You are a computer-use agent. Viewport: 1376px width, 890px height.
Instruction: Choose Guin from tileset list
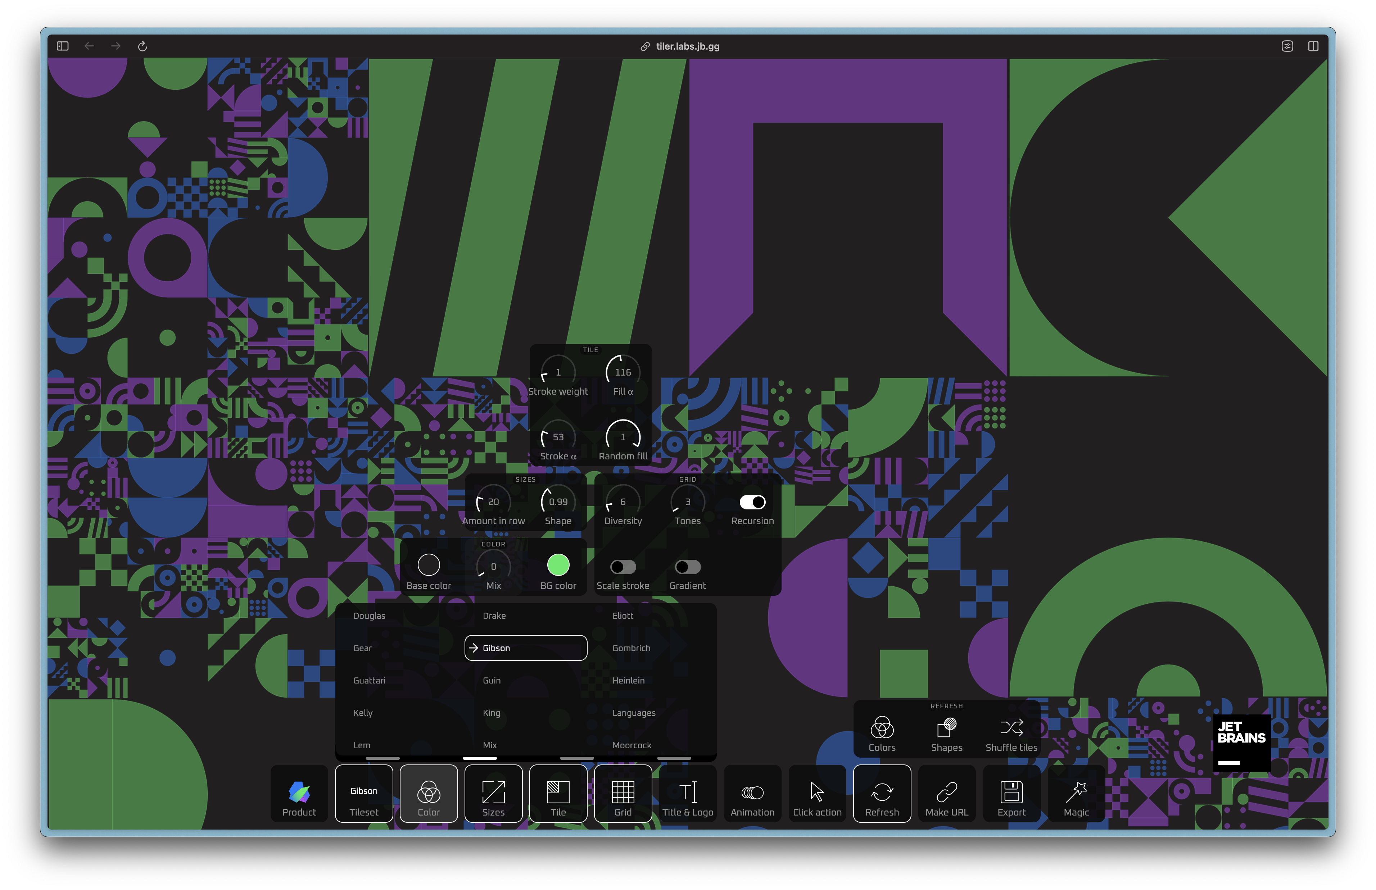tap(491, 680)
